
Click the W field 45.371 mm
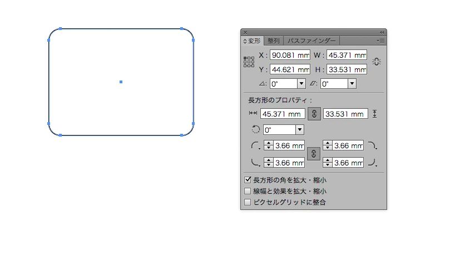347,55
